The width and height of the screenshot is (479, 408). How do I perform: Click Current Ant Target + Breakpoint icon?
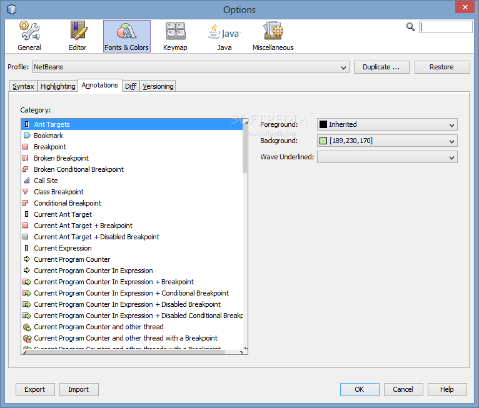(26, 226)
